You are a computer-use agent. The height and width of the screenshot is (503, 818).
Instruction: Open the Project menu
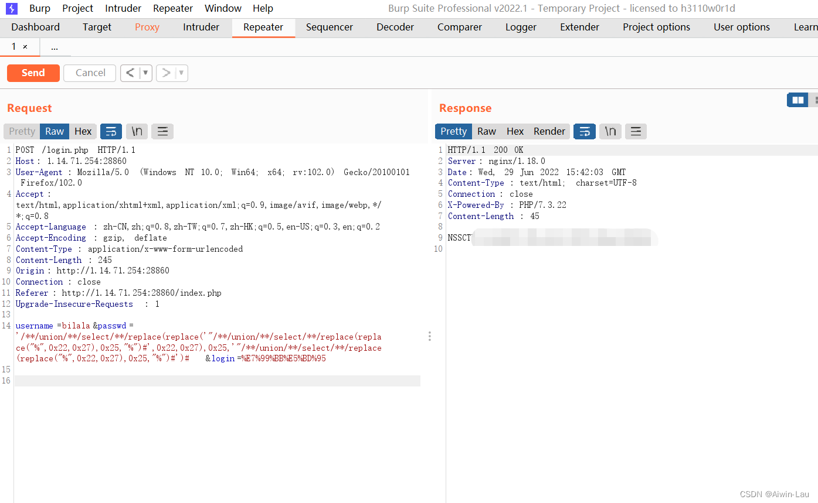[x=77, y=8]
